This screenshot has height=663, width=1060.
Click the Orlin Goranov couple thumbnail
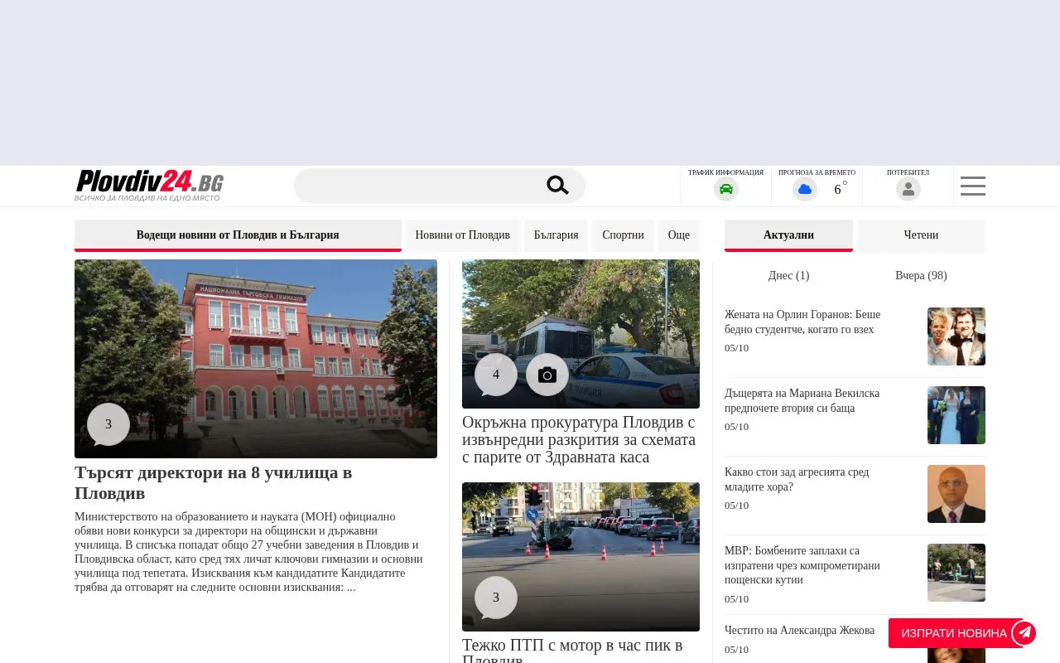pyautogui.click(x=956, y=336)
